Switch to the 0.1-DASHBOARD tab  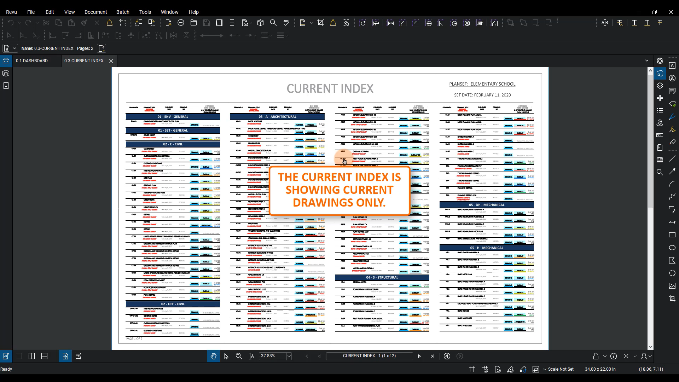(32, 61)
